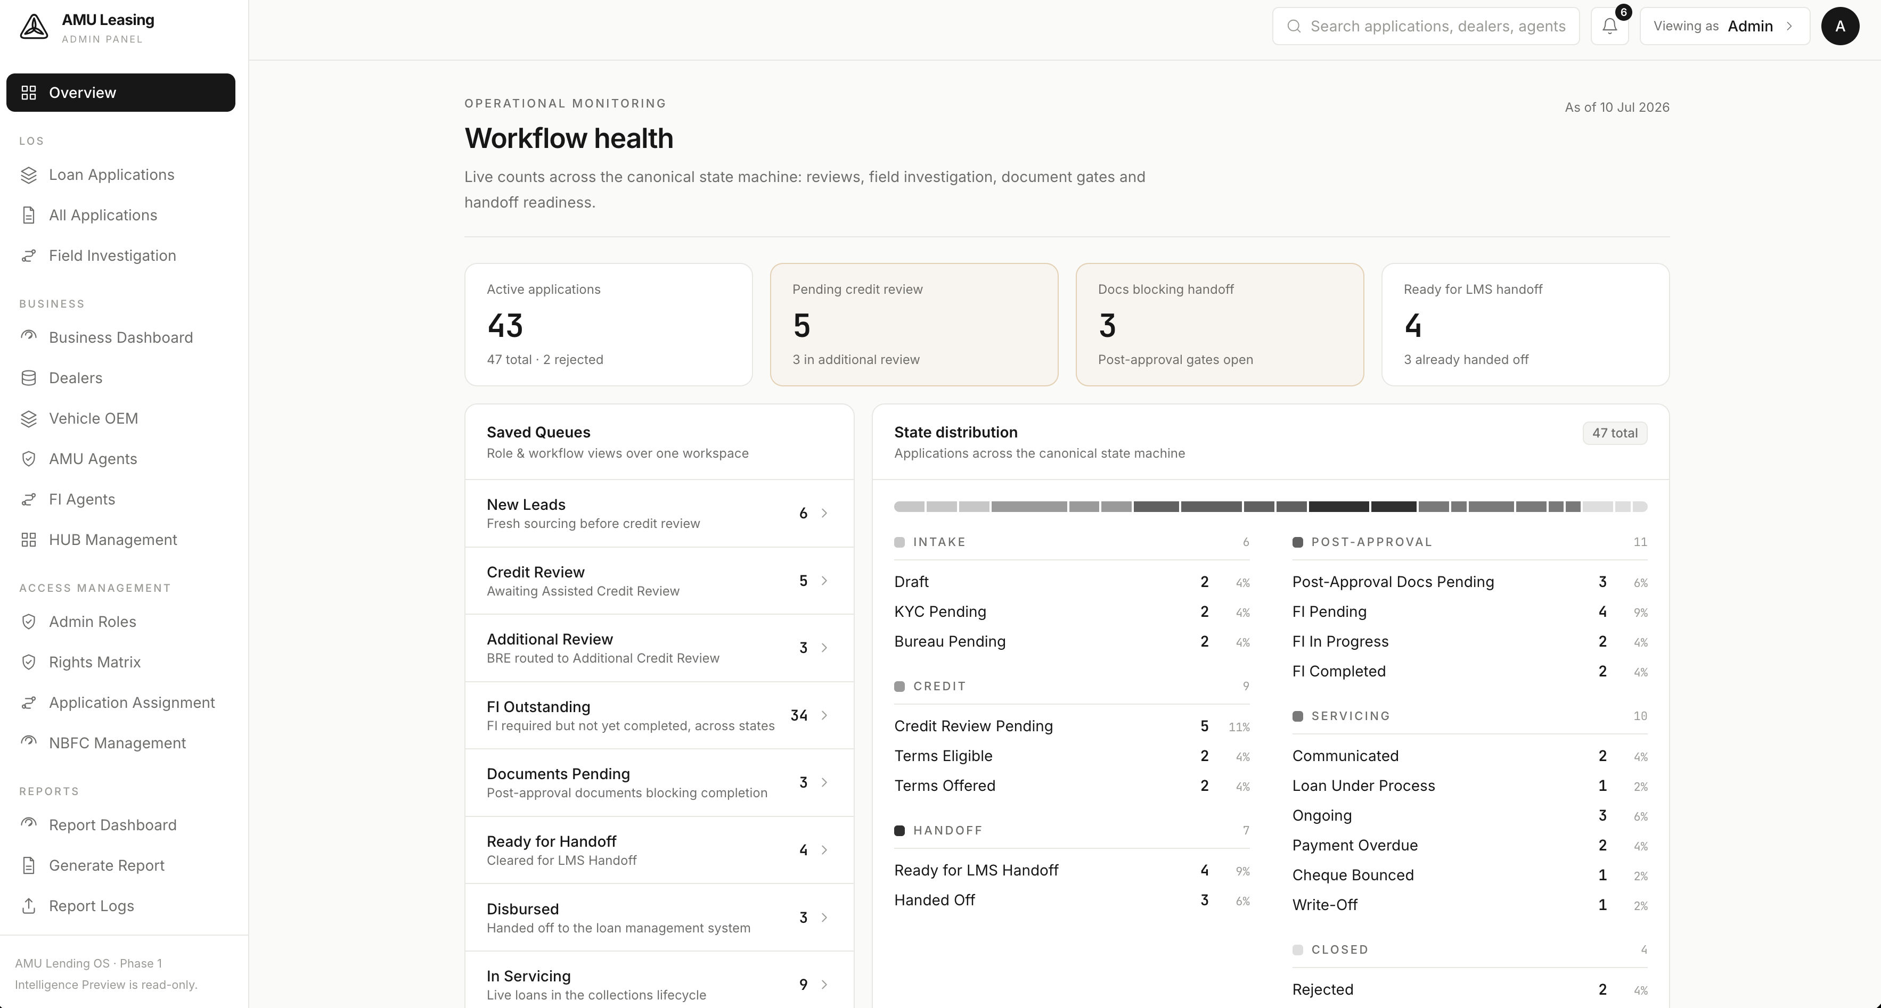This screenshot has width=1881, height=1008.
Task: Expand the New Leads queue chevron
Action: 824,513
